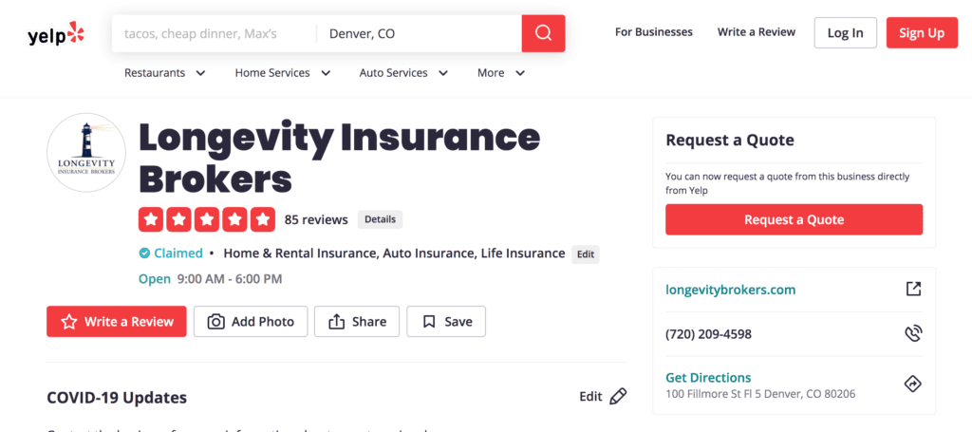The width and height of the screenshot is (972, 432).
Task: Save this business with the bookmark button
Action: (x=446, y=322)
